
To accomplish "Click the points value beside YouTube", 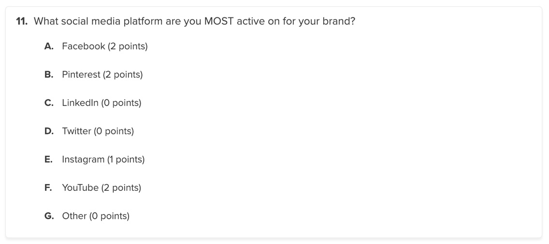I will (x=121, y=188).
